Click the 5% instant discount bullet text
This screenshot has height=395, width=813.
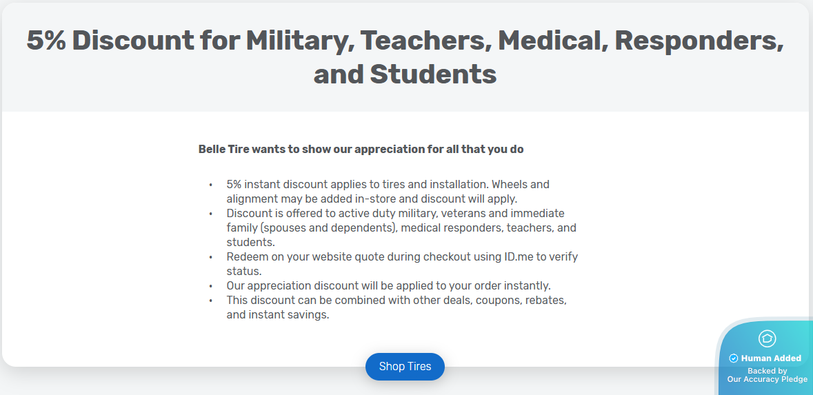[388, 191]
